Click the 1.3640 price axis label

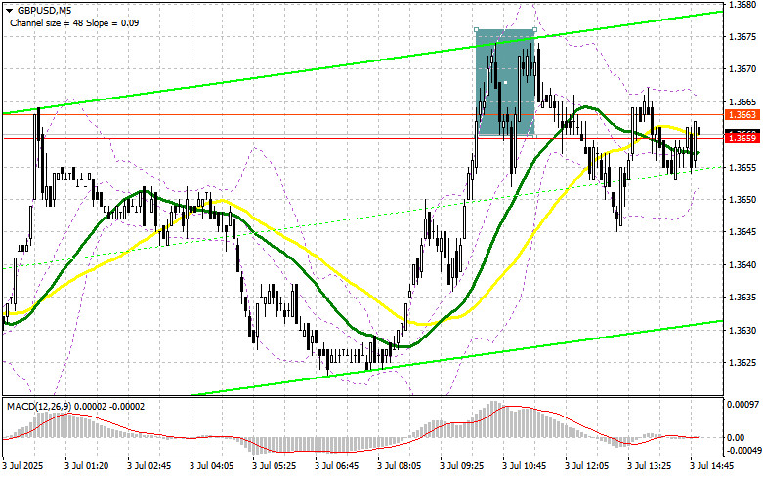[742, 265]
